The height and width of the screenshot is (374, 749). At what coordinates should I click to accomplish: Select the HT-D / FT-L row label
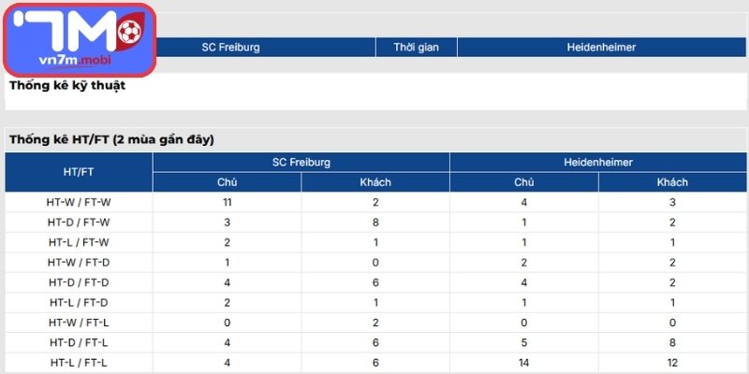click(79, 342)
